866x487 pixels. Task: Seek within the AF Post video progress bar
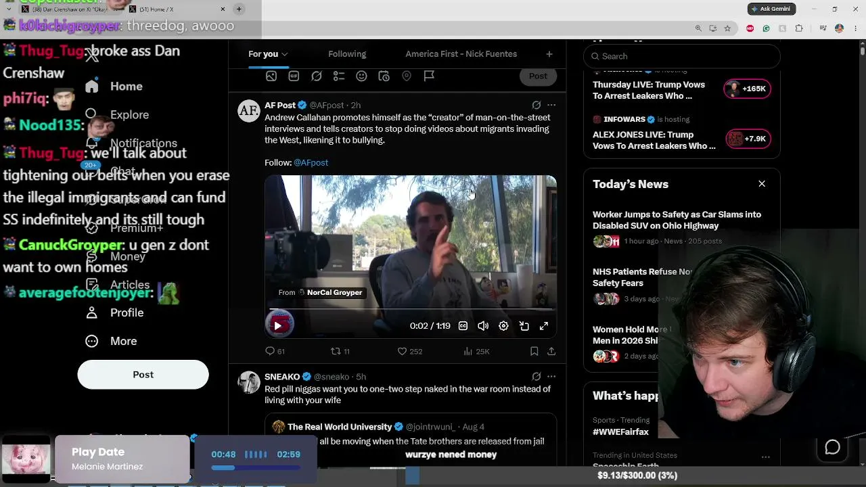click(x=411, y=310)
